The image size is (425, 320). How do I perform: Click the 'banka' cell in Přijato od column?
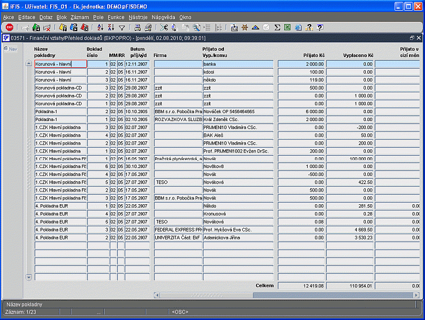(238, 64)
